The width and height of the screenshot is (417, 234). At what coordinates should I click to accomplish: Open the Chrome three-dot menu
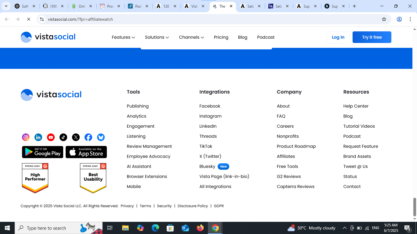click(410, 19)
